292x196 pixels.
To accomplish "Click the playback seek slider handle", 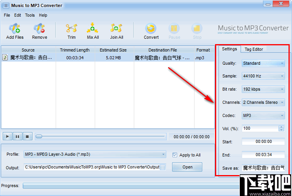I will click(x=39, y=136).
